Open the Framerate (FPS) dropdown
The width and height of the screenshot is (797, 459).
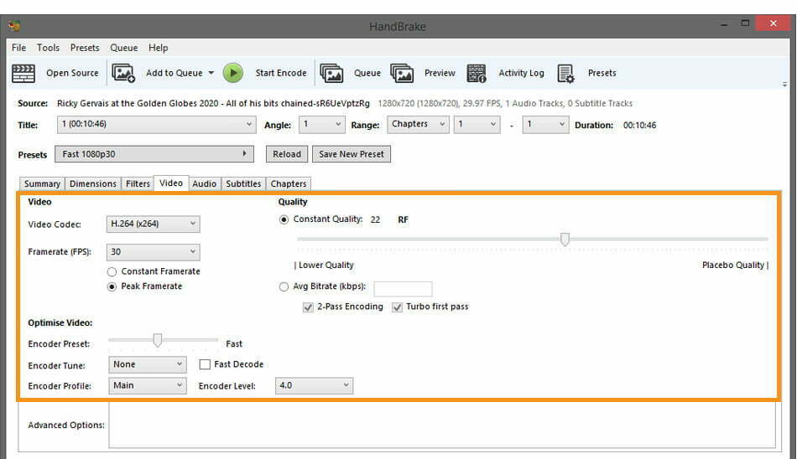153,252
